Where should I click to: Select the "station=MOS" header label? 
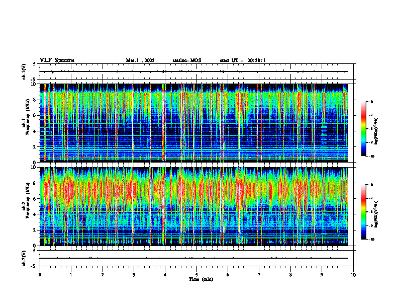tap(187, 60)
